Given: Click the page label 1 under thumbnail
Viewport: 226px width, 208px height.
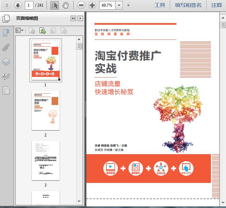Looking at the screenshot, I should pos(46,85).
